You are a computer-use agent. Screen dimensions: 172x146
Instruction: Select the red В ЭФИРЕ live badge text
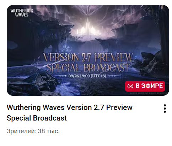149,86
